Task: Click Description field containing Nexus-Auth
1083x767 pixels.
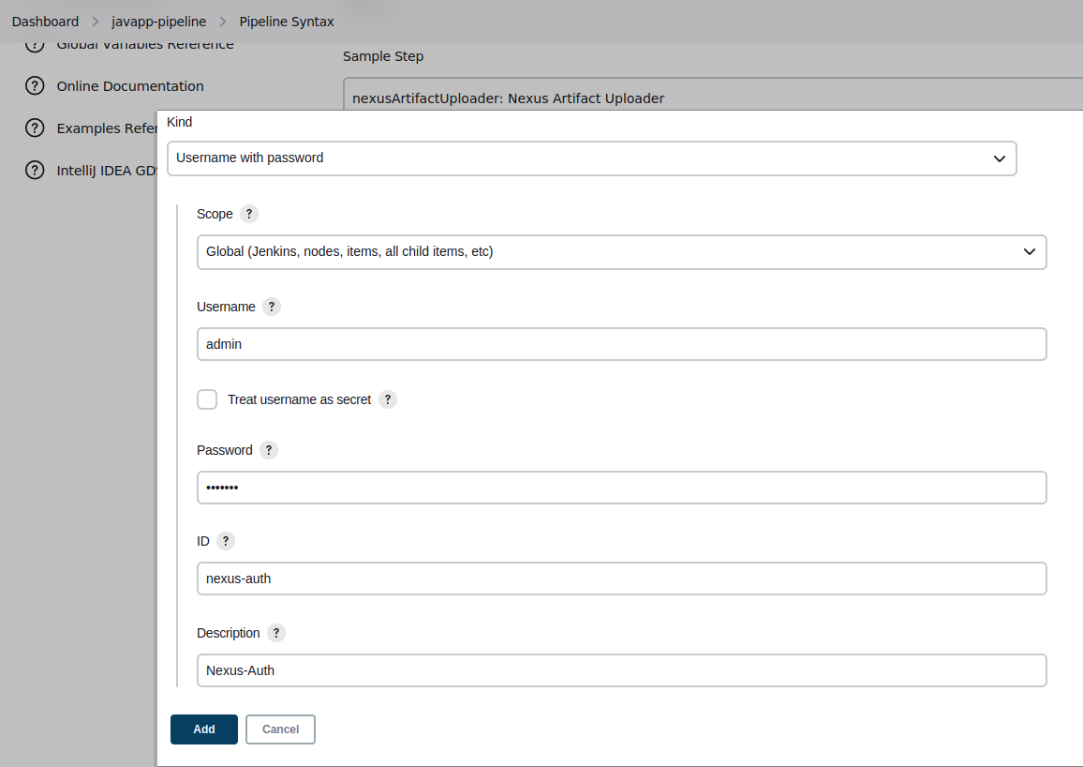Action: click(x=622, y=670)
